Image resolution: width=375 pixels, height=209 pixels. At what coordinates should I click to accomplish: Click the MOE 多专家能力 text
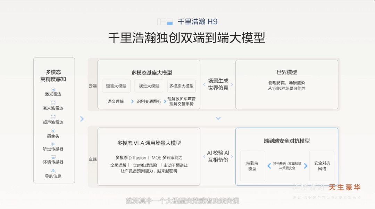point(167,158)
